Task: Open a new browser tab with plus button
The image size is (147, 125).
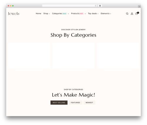Action: point(139,7)
